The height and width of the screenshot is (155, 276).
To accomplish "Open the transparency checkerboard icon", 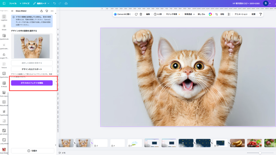I will click(x=229, y=14).
